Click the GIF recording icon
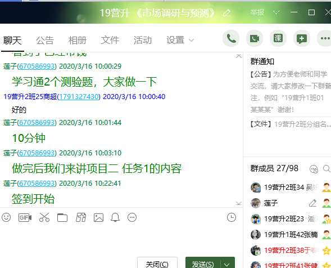 [x=25, y=217]
